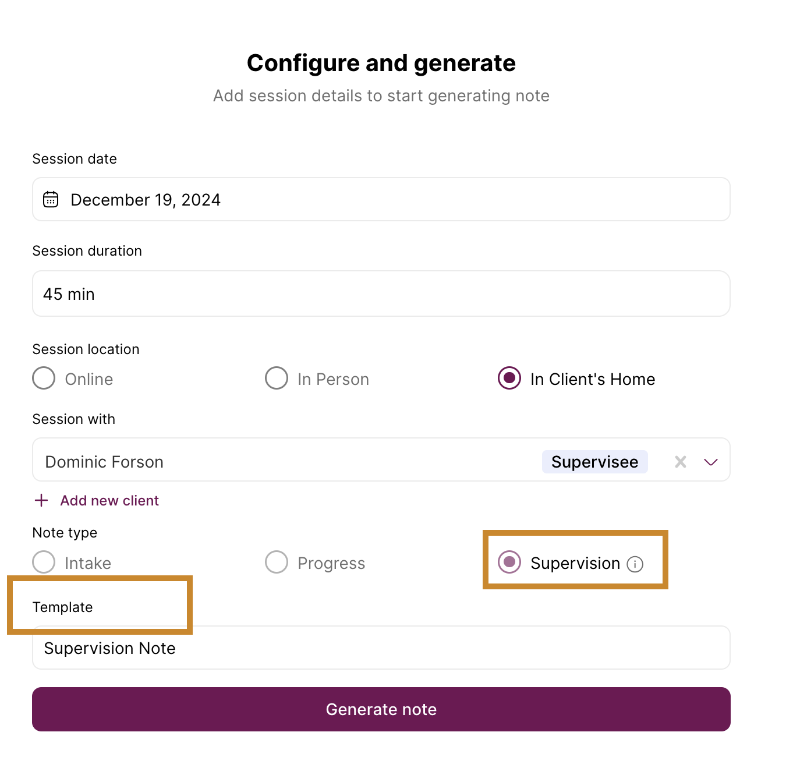Click the Add new client link

click(x=109, y=500)
